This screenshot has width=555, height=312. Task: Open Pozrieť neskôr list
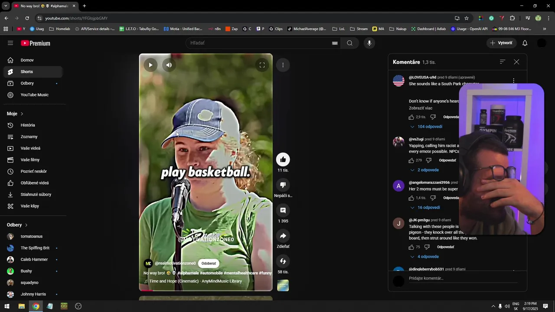click(33, 172)
